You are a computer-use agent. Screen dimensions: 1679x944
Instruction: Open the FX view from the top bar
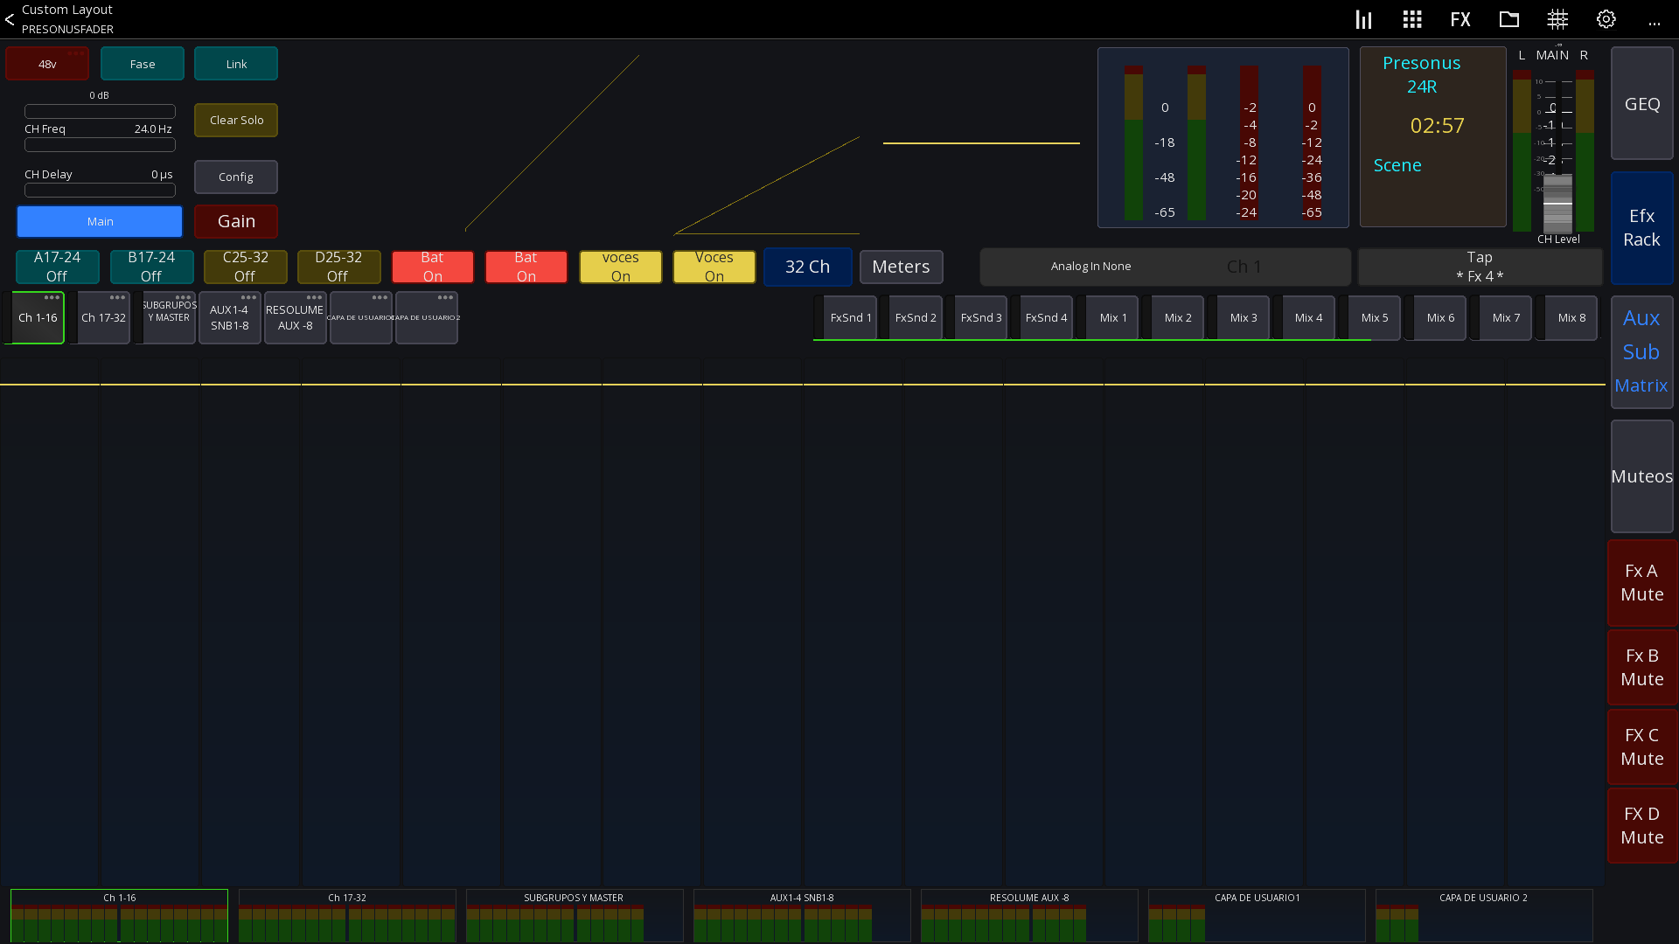(x=1460, y=19)
